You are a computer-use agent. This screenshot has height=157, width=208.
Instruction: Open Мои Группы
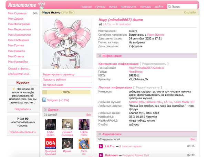[x=16, y=45]
